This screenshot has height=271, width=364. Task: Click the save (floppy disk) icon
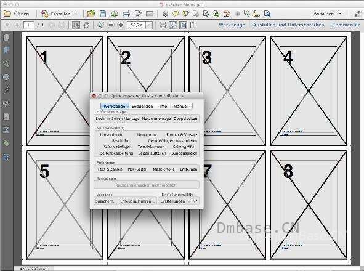tap(103, 14)
